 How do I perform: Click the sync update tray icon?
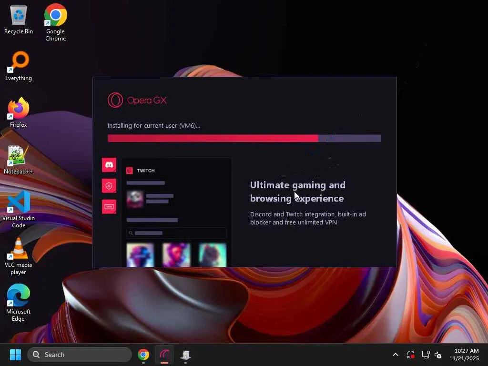point(410,355)
